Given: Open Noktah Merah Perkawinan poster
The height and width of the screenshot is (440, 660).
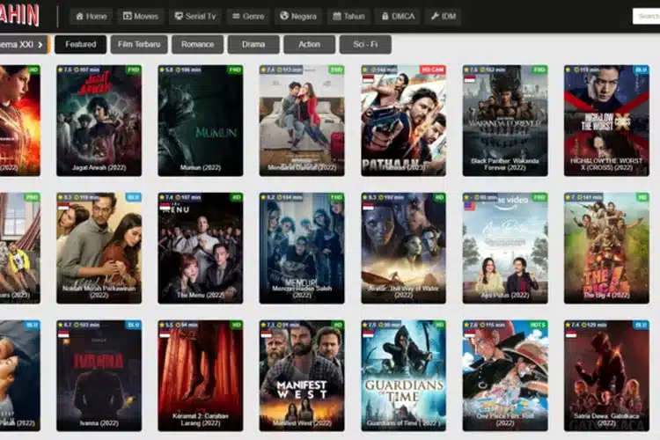Looking at the screenshot, I should coord(99,248).
